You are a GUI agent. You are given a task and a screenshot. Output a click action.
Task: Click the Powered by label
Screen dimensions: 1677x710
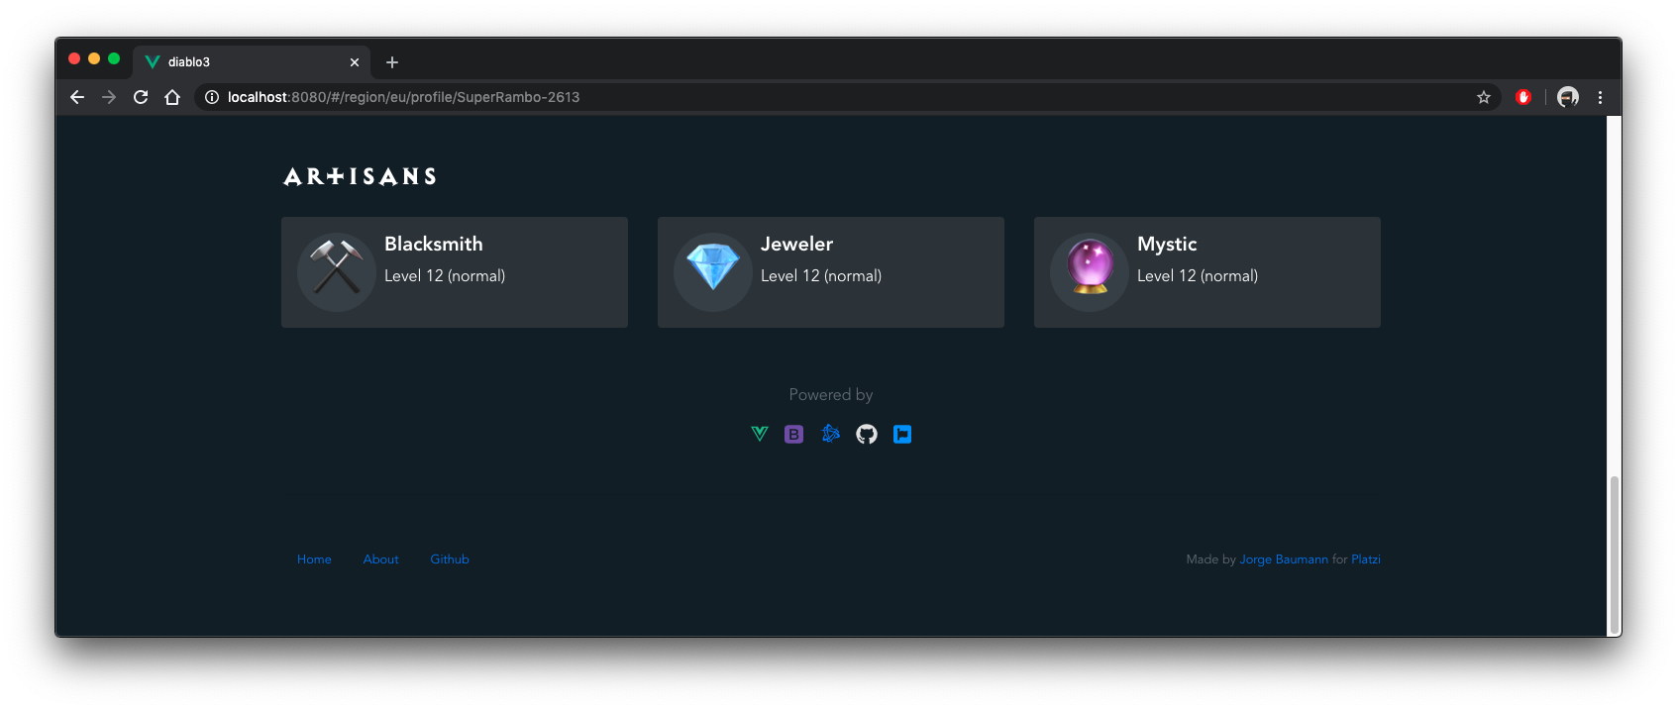(831, 394)
